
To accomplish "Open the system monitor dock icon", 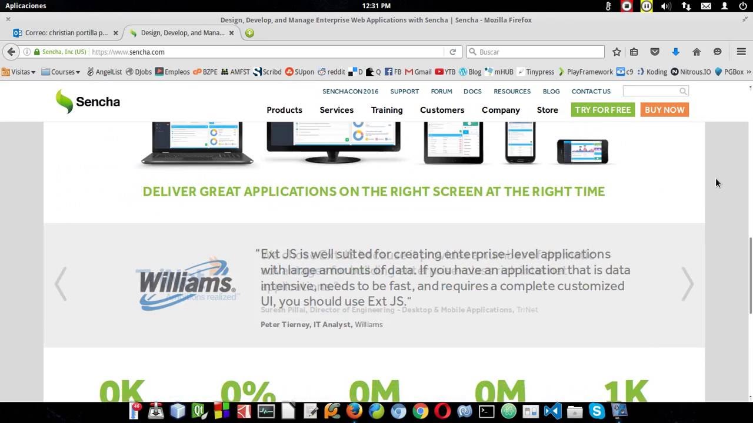I will tap(266, 411).
